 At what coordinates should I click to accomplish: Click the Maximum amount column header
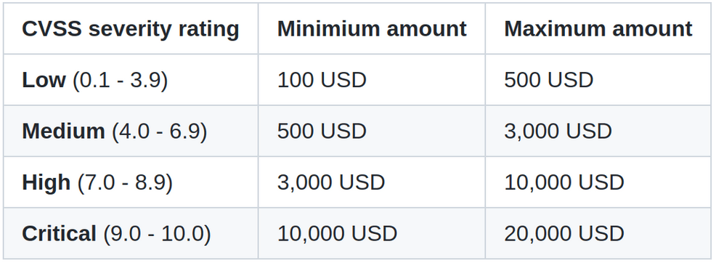click(x=598, y=28)
